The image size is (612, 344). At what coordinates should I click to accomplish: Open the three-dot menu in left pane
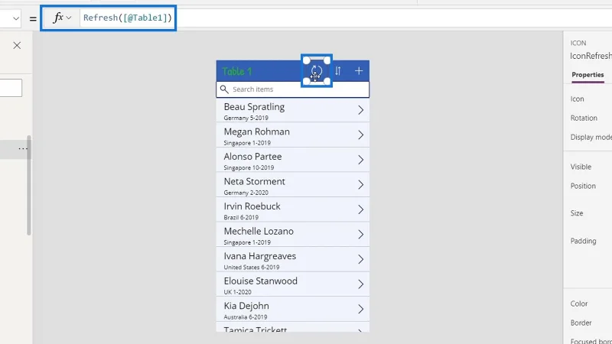point(23,148)
